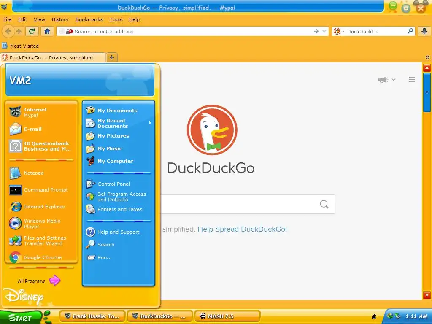This screenshot has height=324, width=432.
Task: Open the DuckDuckGo megaphone dropdown
Action: [x=386, y=80]
